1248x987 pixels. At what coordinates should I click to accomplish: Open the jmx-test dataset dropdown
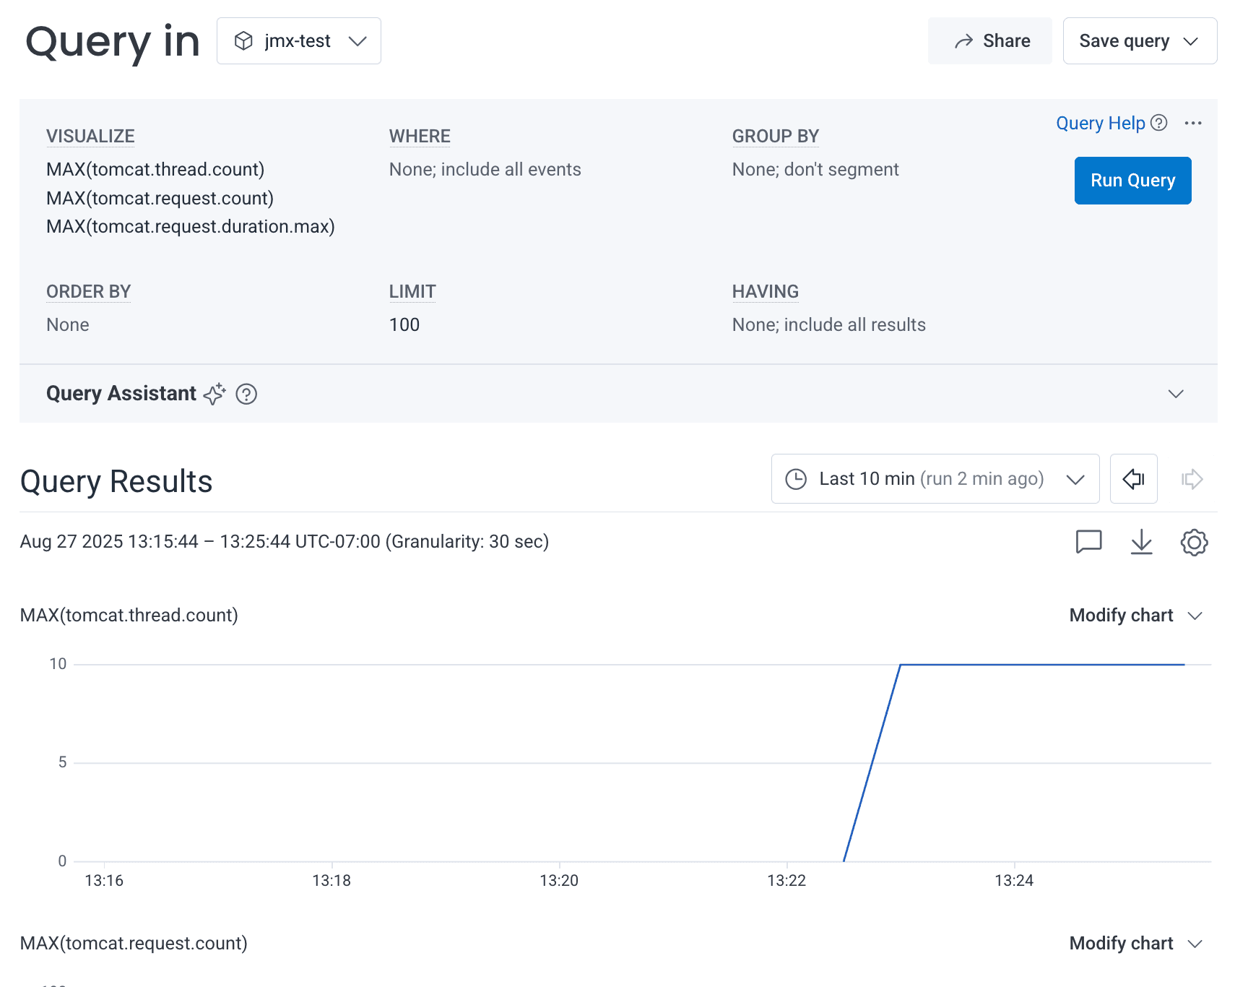(358, 41)
